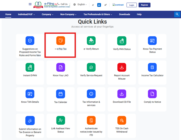Click the search magnifier icon

177,14
